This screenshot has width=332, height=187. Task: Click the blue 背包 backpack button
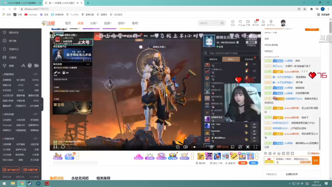[x=254, y=163]
